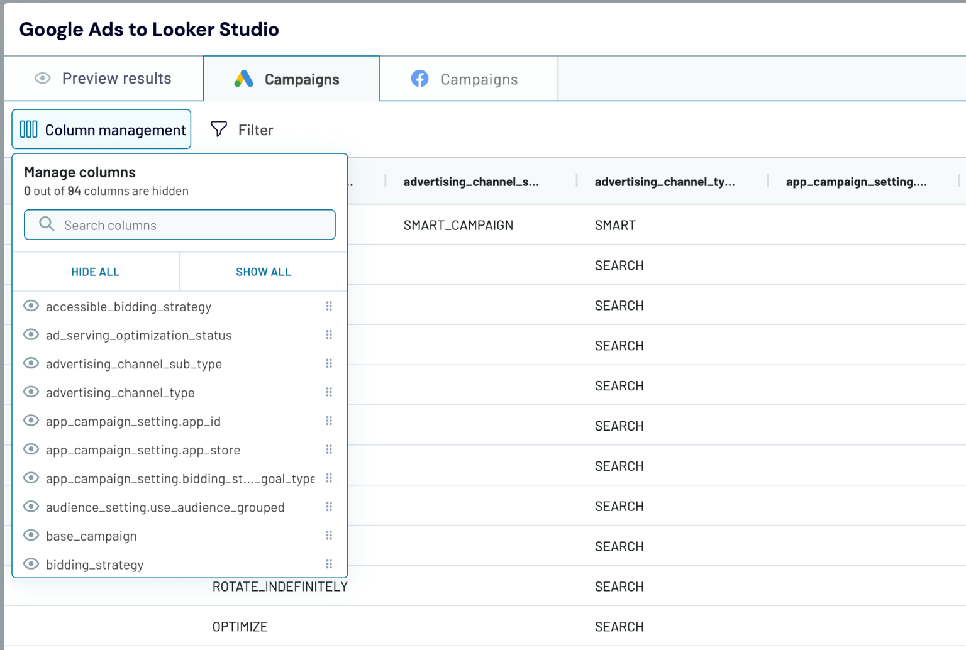The width and height of the screenshot is (966, 650).
Task: Click the drag handle beside accessible_bidding_strategy
Action: coord(329,306)
